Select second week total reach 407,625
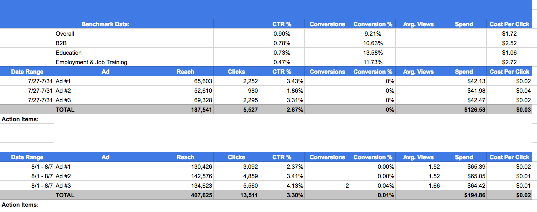Viewport: 537px width, 212px height. click(x=185, y=195)
